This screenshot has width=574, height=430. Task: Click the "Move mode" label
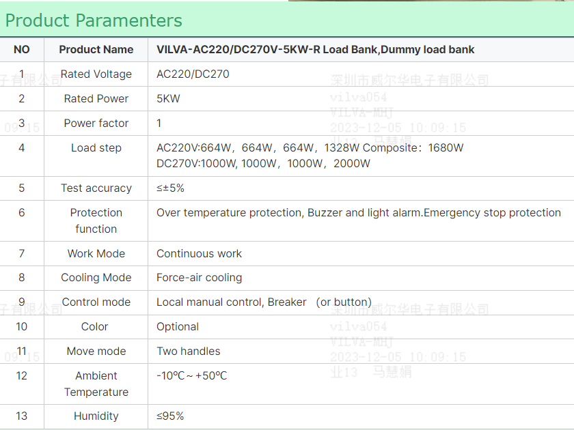click(x=96, y=351)
